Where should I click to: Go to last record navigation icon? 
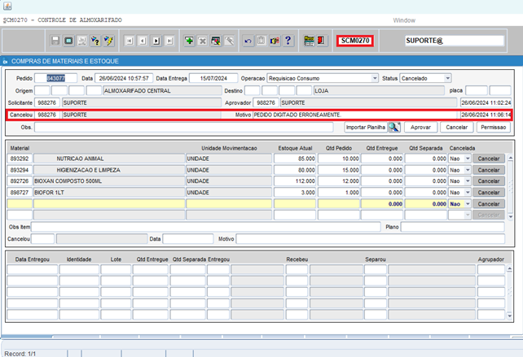(169, 41)
